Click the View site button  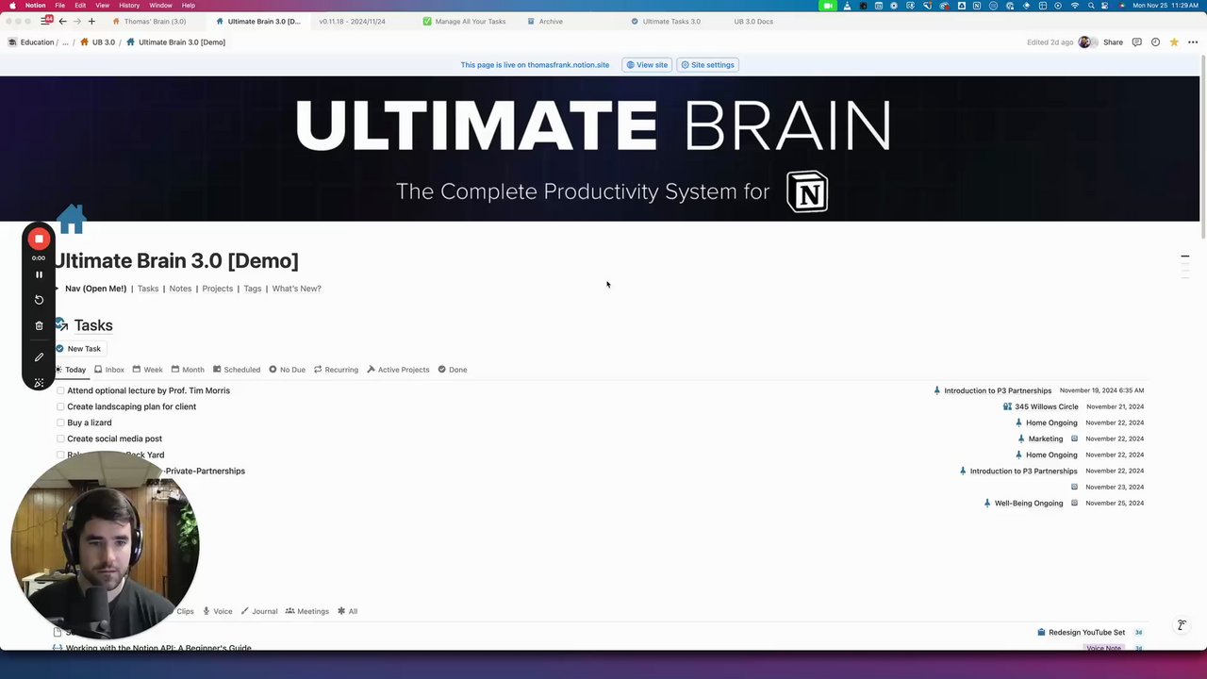pyautogui.click(x=647, y=65)
